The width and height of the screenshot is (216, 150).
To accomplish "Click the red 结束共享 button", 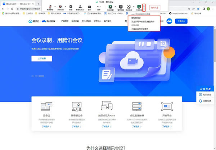I will click(x=154, y=7).
